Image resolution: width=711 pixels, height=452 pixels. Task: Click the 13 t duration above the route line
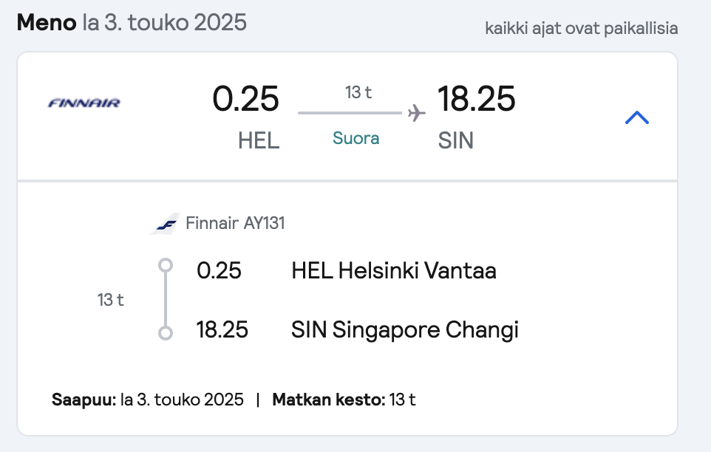[358, 92]
